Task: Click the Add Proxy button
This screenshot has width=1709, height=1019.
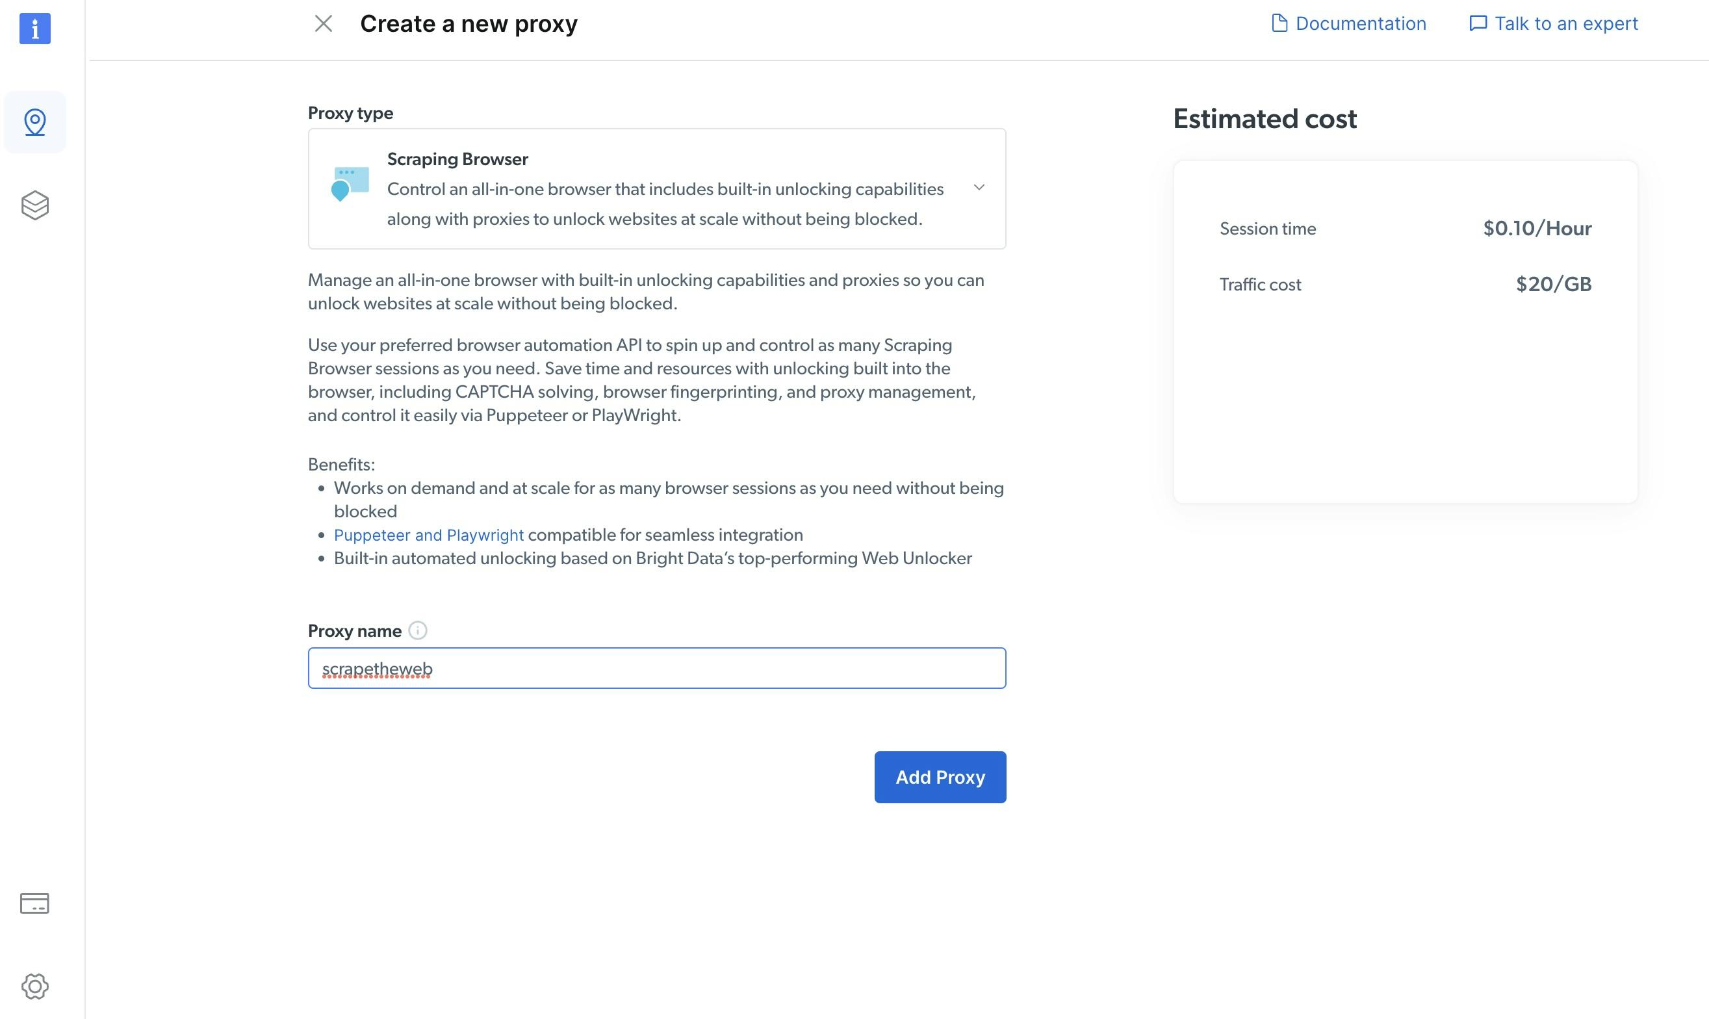Action: point(940,777)
